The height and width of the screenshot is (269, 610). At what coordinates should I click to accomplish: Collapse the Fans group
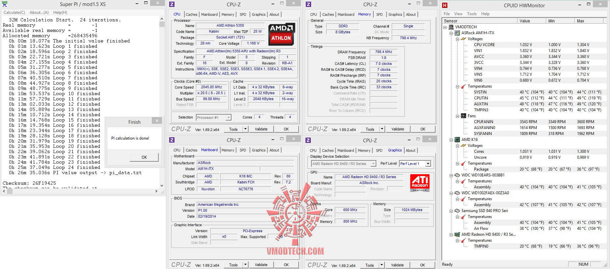[458, 116]
